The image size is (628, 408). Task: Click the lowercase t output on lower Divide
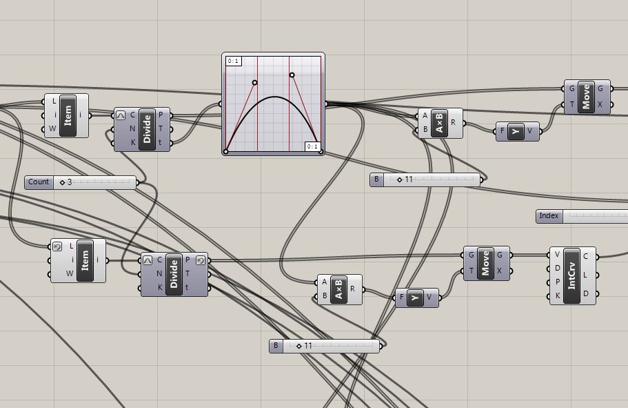(x=187, y=288)
